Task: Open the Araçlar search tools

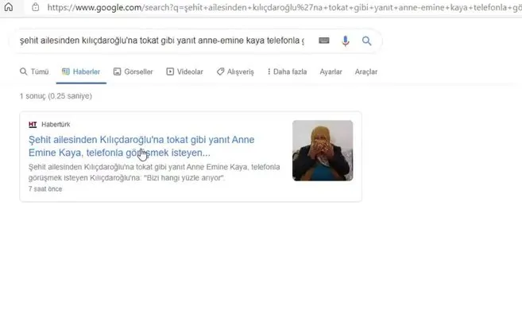Action: [x=366, y=72]
